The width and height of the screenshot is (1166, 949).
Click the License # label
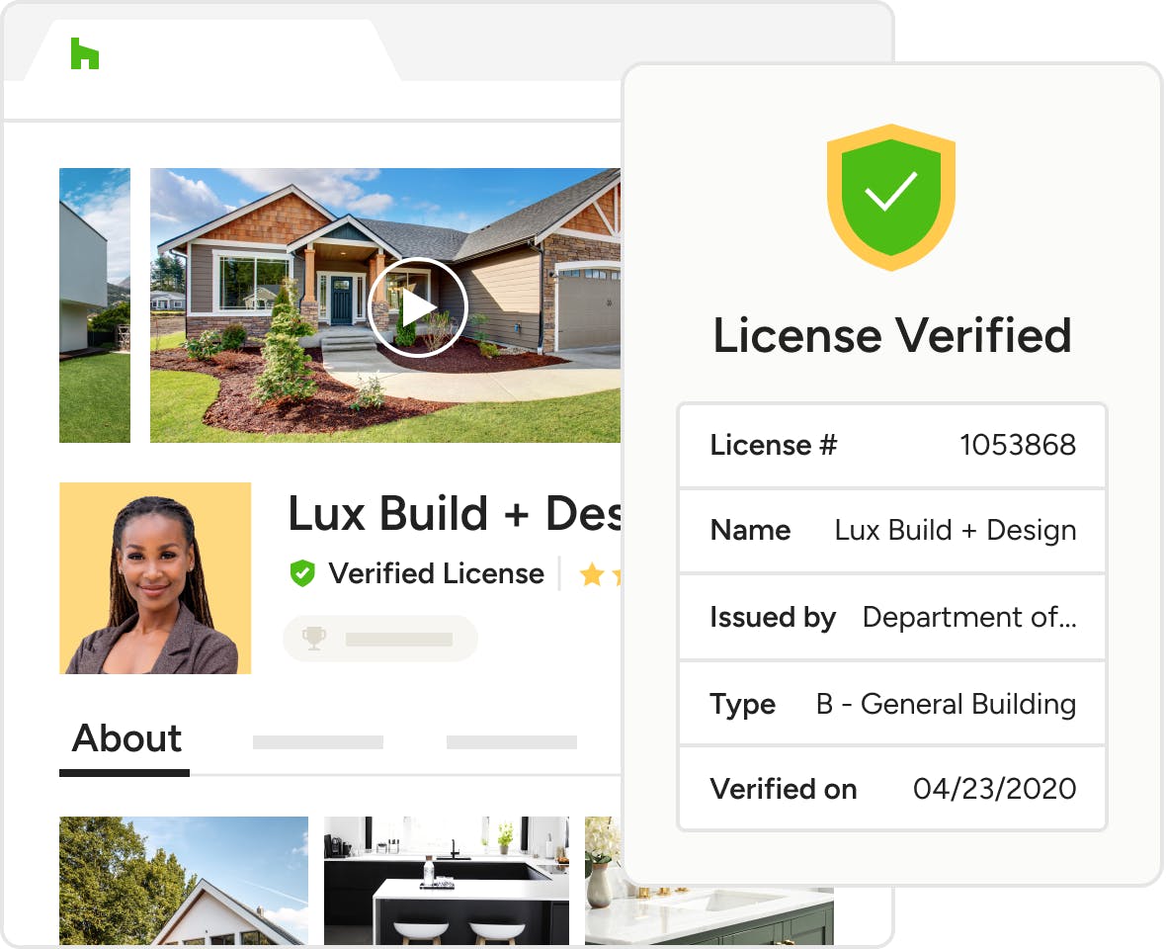click(x=774, y=445)
